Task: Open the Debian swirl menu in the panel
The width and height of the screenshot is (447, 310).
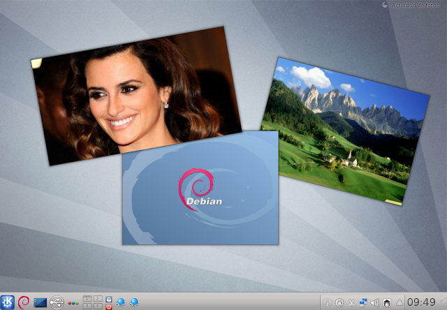Action: (24, 302)
